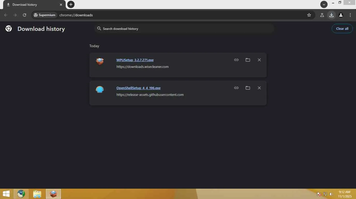Viewport: 356px width, 199px height.
Task: Click the Supermium site info chip
Action: (45, 15)
